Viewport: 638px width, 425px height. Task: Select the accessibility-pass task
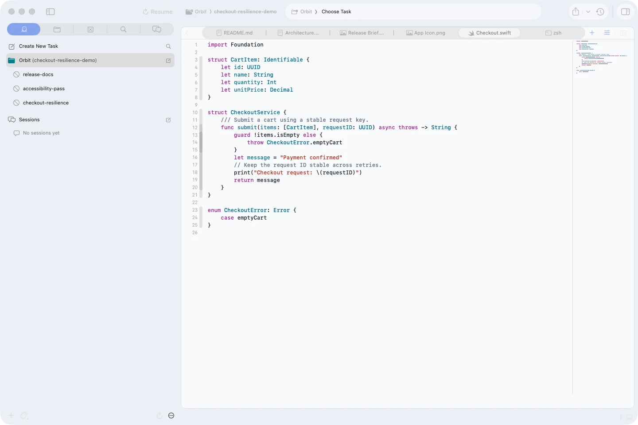(44, 89)
